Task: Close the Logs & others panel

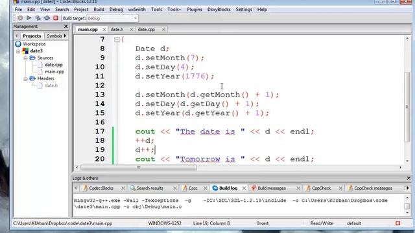Action: [x=409, y=179]
